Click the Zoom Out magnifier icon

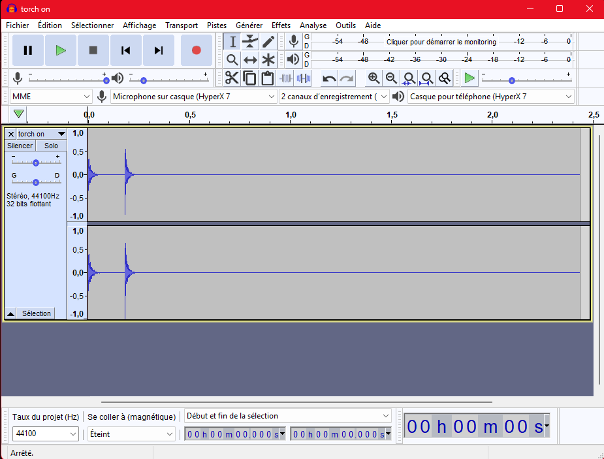[x=391, y=78]
